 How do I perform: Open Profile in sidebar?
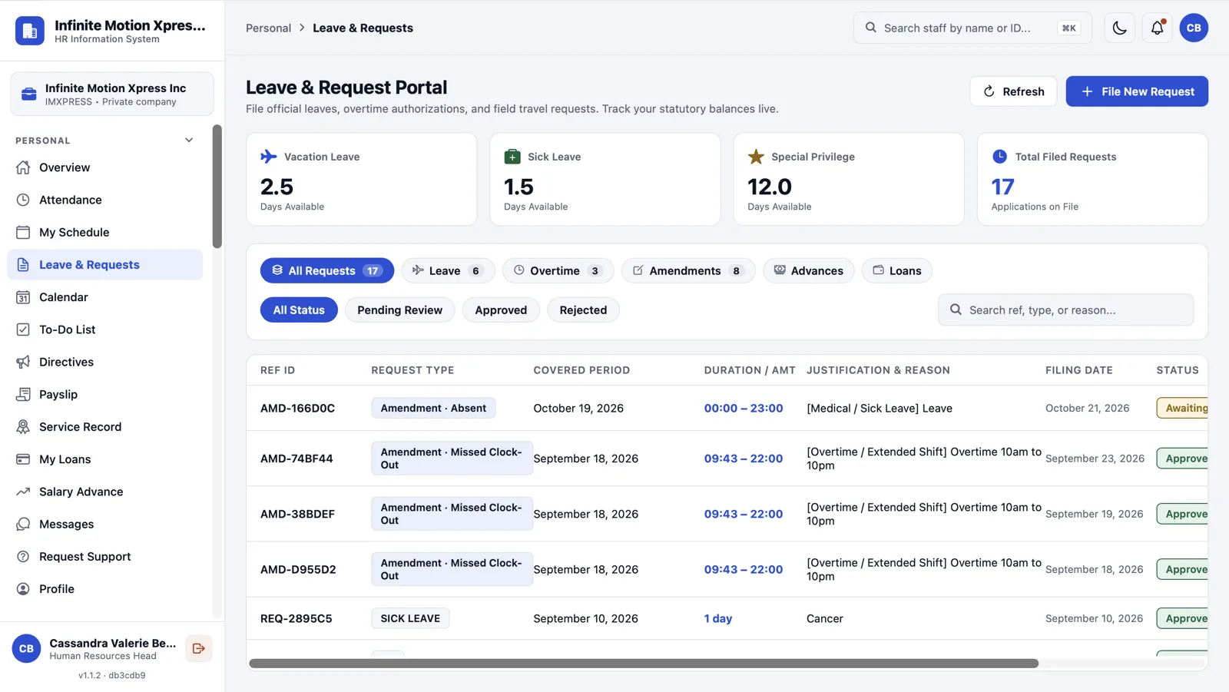coord(105,589)
